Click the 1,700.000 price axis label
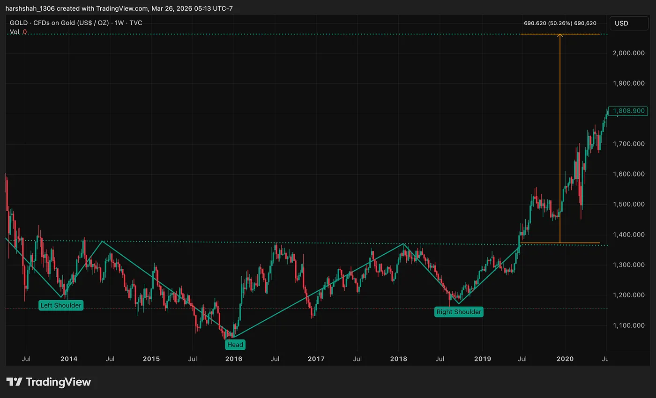 [x=629, y=144]
